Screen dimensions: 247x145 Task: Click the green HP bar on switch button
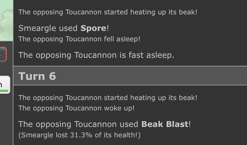pyautogui.click(x=4, y=91)
